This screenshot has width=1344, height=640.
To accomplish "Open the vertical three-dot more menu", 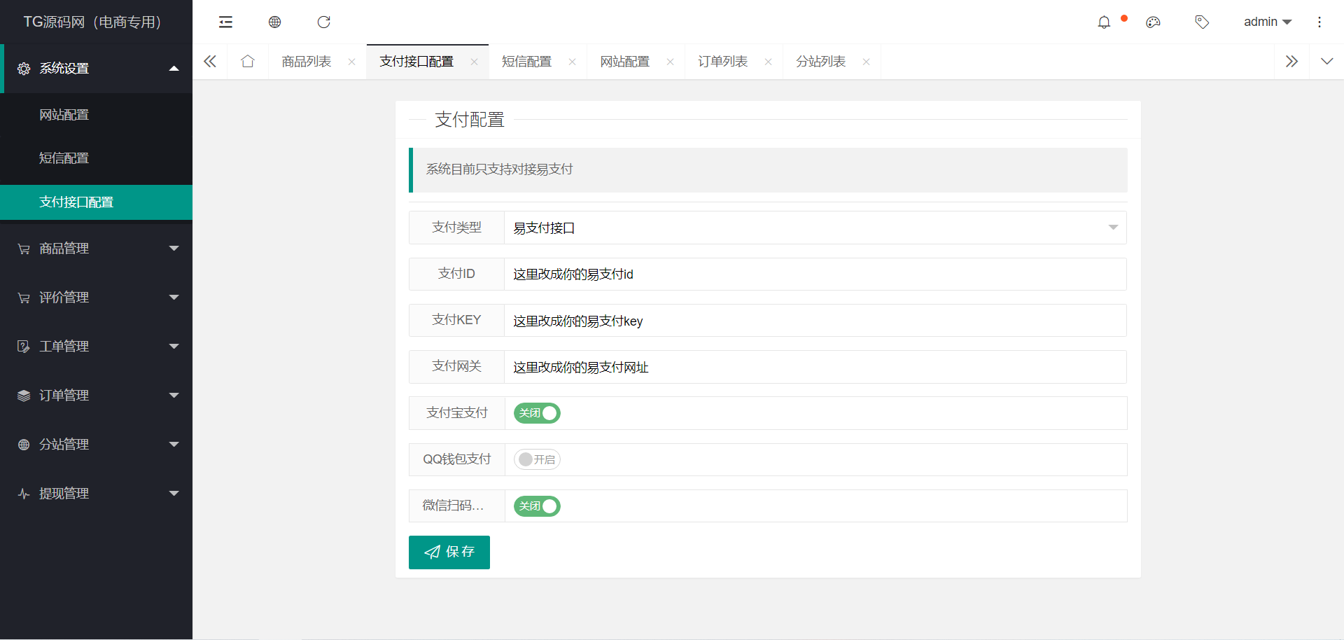I will 1319,22.
